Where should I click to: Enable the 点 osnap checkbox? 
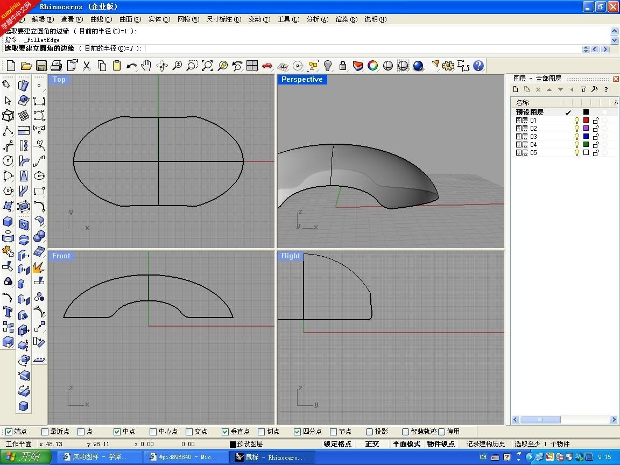(81, 432)
